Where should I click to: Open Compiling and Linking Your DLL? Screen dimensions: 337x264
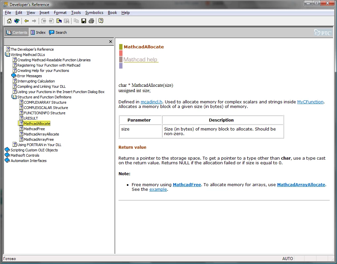coord(41,86)
